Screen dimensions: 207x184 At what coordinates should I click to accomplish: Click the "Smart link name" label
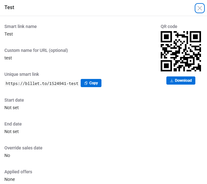(x=20, y=26)
